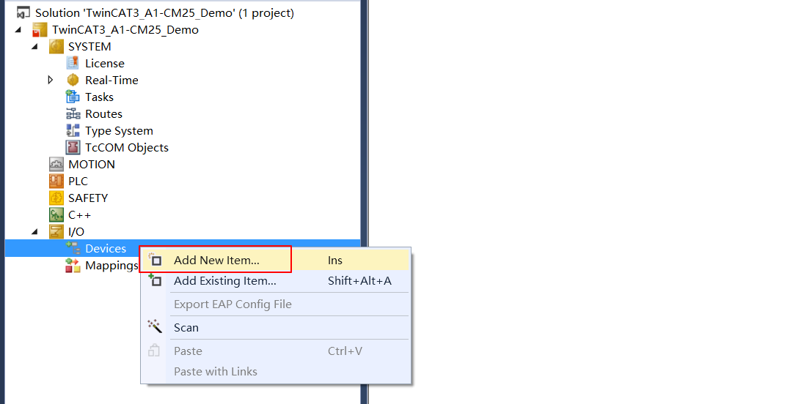Select the Tasks tree item
The image size is (801, 404).
coord(99,97)
